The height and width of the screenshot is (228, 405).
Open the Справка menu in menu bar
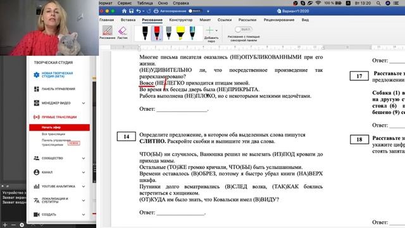pyautogui.click(x=181, y=3)
